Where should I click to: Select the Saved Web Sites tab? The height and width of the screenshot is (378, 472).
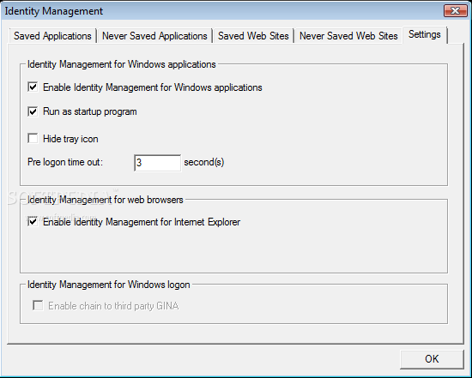tap(253, 36)
